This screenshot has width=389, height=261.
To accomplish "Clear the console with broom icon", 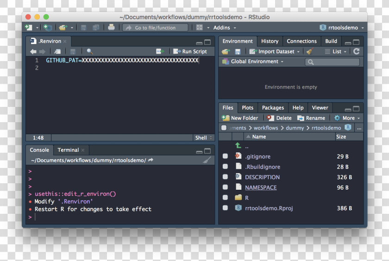I will pos(207,160).
